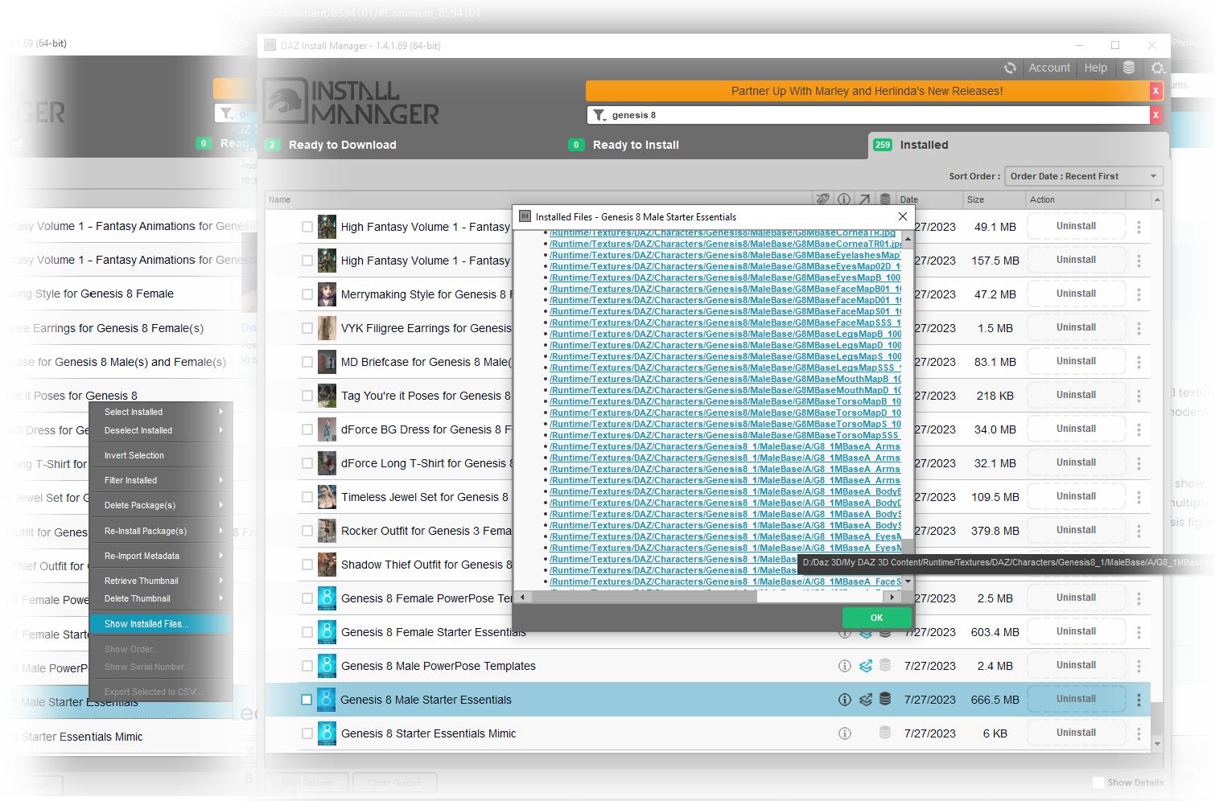This screenshot has width=1215, height=801.
Task: Click the database icon for Male PowerPose Templates
Action: 885,666
